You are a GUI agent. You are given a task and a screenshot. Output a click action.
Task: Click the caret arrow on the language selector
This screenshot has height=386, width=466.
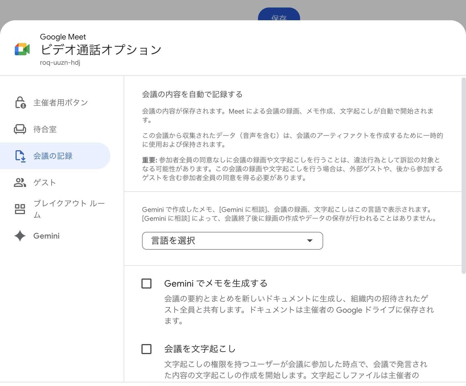(310, 241)
